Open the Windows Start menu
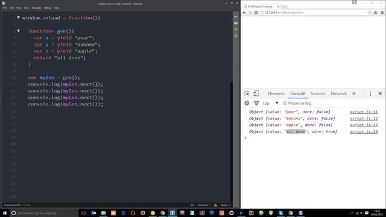The width and height of the screenshot is (386, 217). 5,213
